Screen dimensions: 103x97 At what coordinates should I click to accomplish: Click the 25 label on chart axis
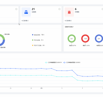(11, 88)
